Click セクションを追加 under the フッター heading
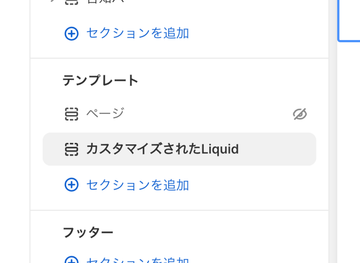 [x=138, y=260]
